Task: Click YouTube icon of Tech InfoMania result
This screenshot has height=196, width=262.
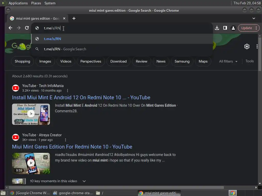Action: [x=16, y=88]
